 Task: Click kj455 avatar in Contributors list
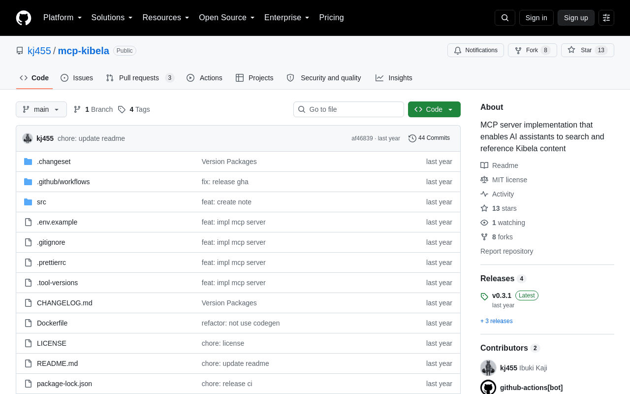(x=488, y=368)
